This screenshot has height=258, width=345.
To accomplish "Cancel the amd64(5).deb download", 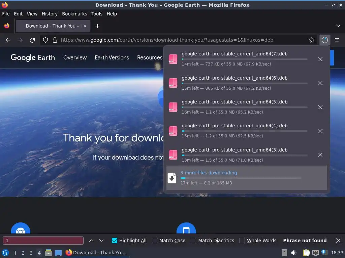I will [320, 107].
